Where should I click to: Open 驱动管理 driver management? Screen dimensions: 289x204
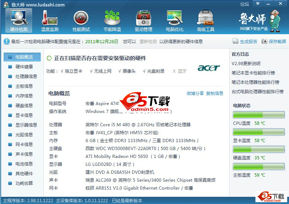[143, 21]
